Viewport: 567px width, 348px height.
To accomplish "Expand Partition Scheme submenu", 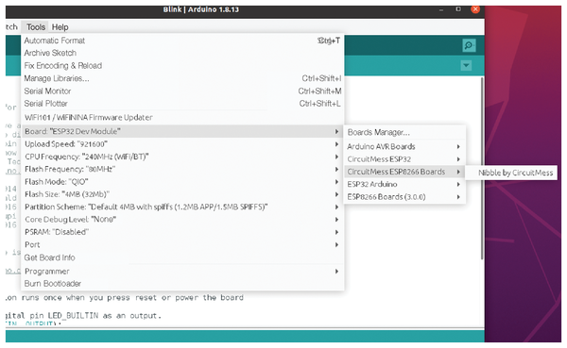I will 182,207.
